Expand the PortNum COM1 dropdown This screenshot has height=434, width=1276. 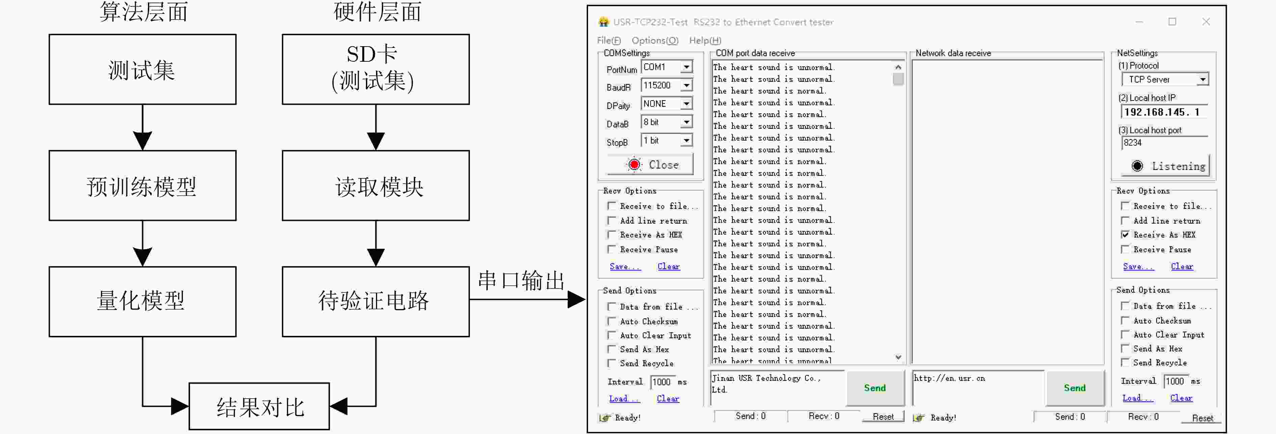click(686, 67)
